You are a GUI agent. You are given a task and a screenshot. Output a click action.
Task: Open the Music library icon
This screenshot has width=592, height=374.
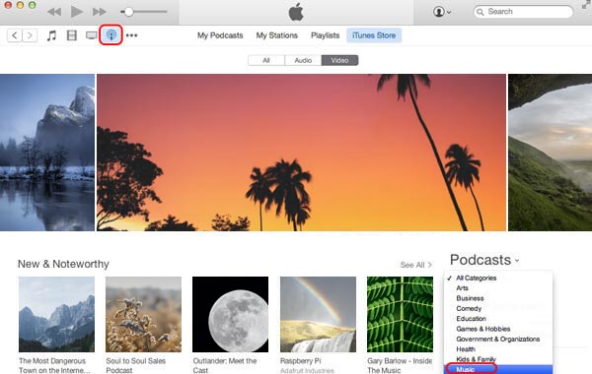pos(51,35)
